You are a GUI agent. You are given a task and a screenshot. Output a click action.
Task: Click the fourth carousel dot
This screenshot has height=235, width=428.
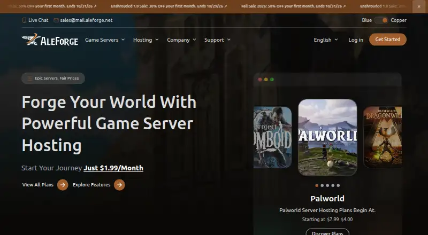pyautogui.click(x=333, y=185)
